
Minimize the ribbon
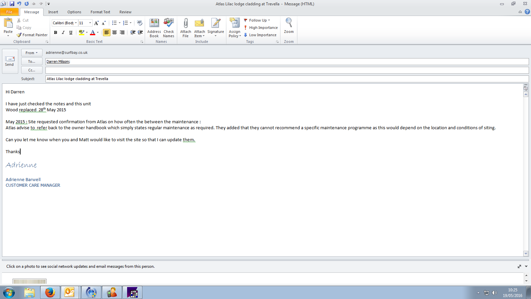[520, 12]
